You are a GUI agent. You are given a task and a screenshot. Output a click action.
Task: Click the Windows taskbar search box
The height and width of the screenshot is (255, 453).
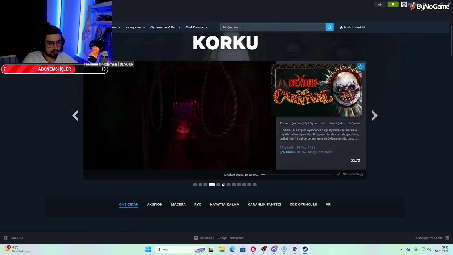181,249
